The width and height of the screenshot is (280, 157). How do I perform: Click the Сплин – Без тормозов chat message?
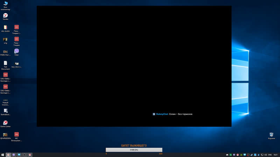(181, 114)
